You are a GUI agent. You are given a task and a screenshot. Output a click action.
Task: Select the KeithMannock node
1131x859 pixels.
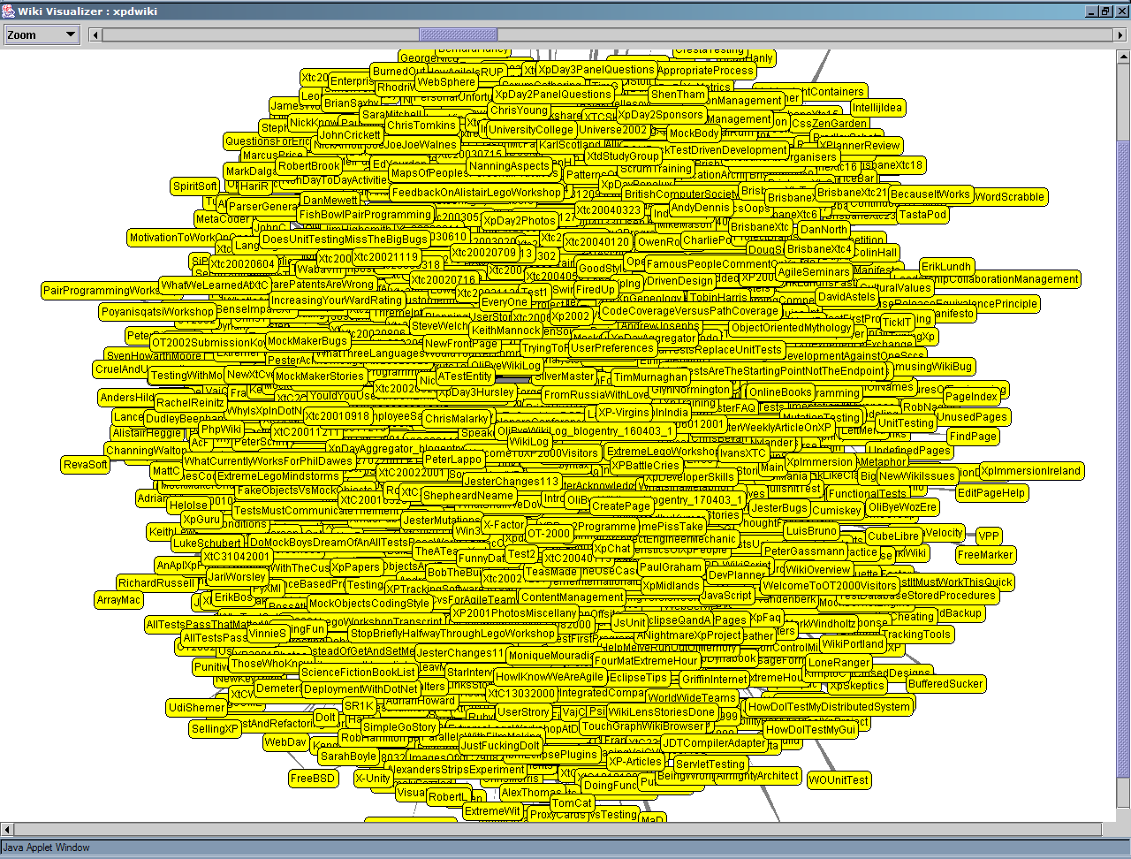[505, 331]
